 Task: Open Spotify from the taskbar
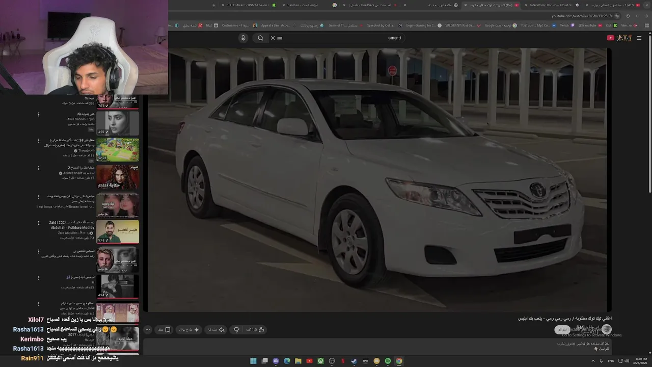[388, 361]
